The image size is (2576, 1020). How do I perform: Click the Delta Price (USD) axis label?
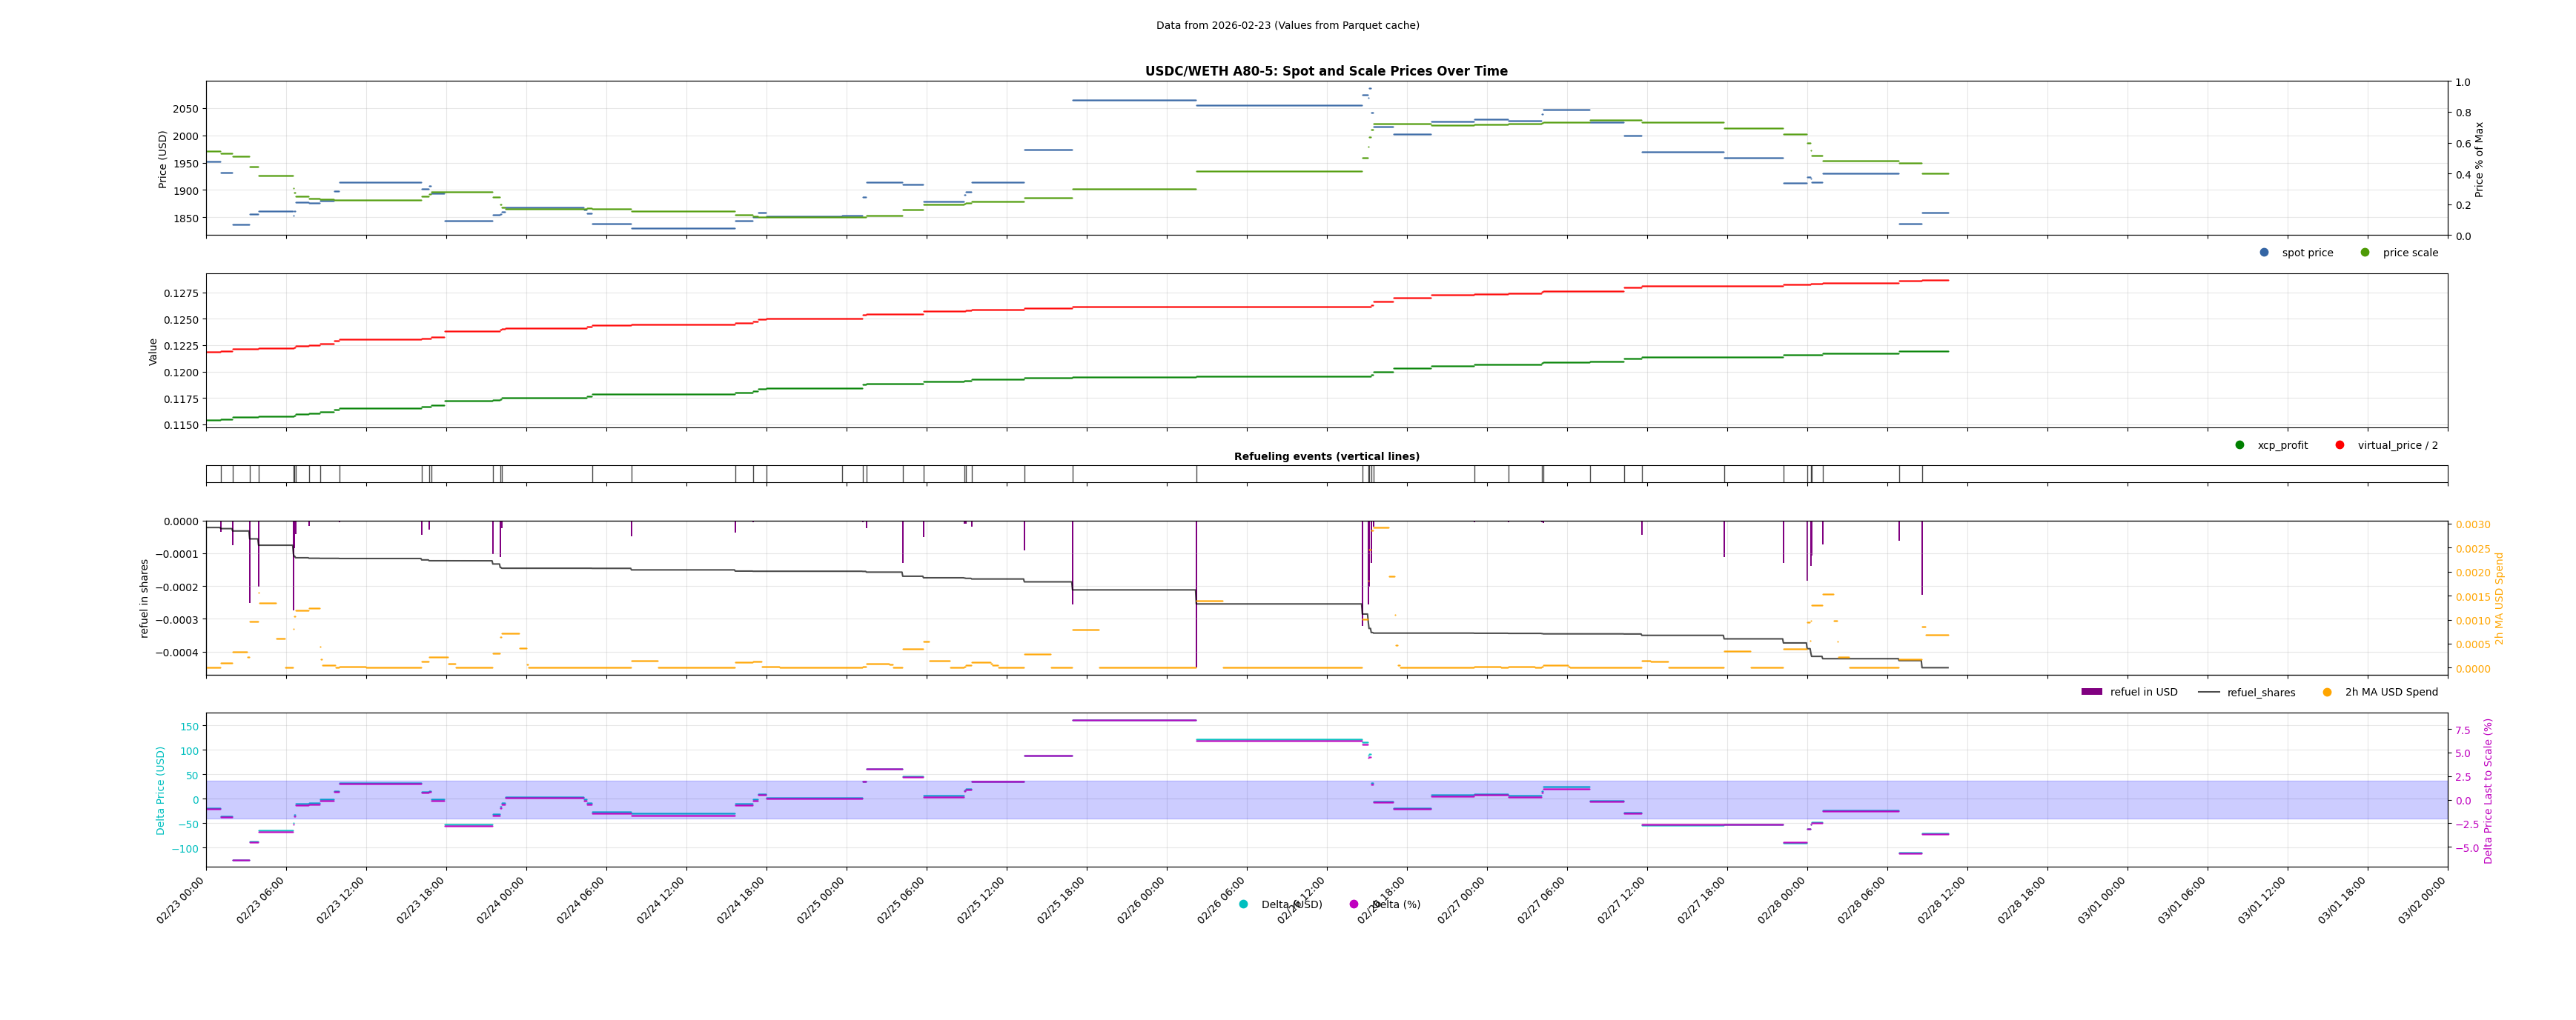click(161, 790)
